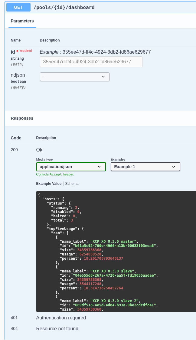Click the Responses section header
The width and height of the screenshot is (196, 340).
click(x=22, y=118)
